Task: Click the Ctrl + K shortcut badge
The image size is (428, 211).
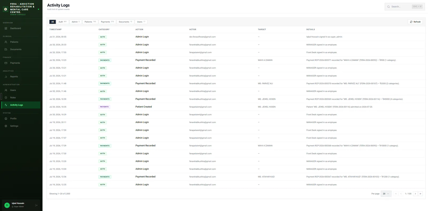Action: tap(417, 6)
